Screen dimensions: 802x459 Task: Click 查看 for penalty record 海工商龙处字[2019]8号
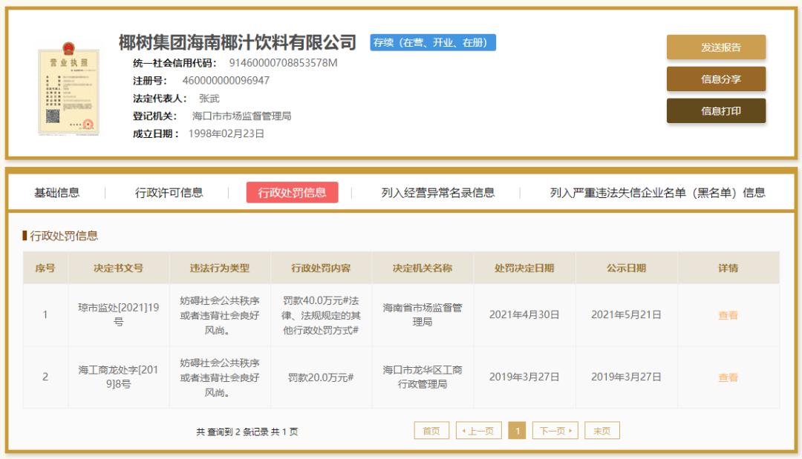pos(727,377)
